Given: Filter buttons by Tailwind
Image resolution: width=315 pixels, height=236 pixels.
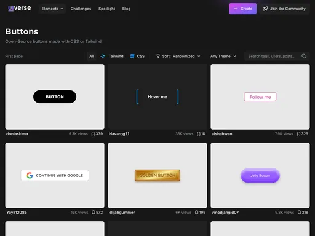Looking at the screenshot, I should click(112, 56).
